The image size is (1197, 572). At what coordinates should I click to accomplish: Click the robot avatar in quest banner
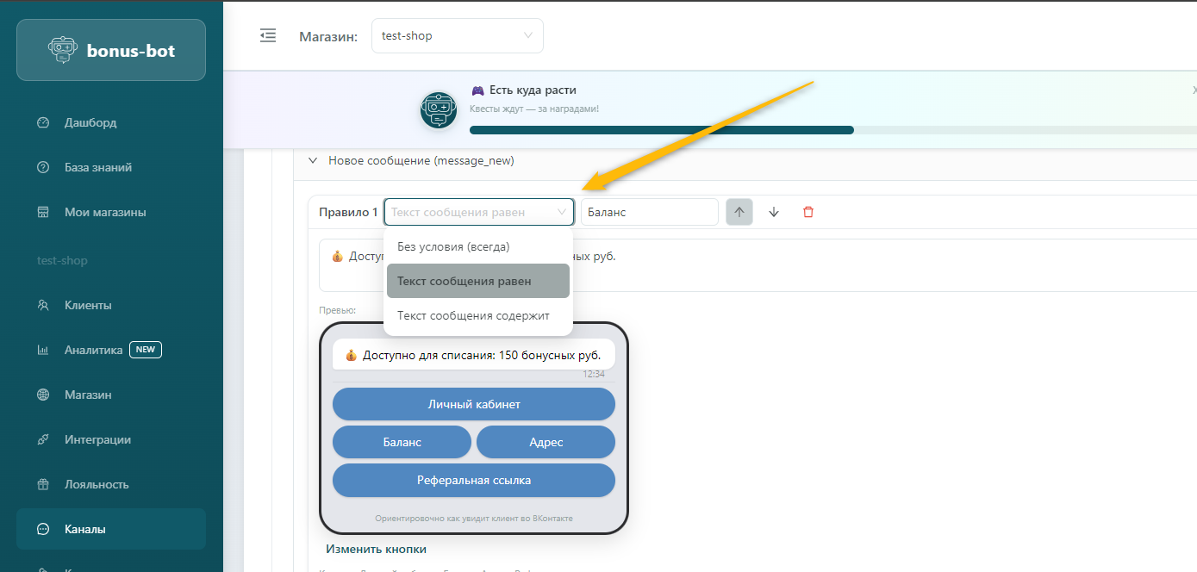(x=438, y=110)
